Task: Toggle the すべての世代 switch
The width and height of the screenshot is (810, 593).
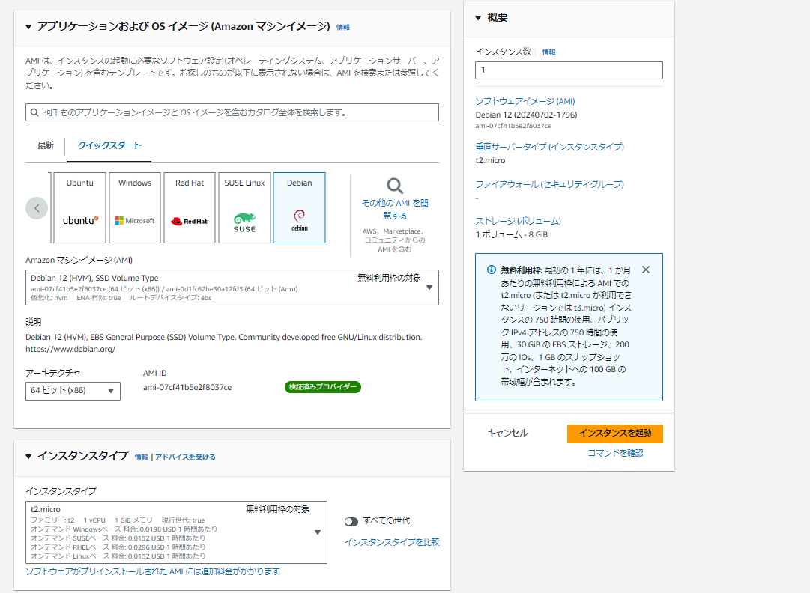Action: pyautogui.click(x=351, y=522)
